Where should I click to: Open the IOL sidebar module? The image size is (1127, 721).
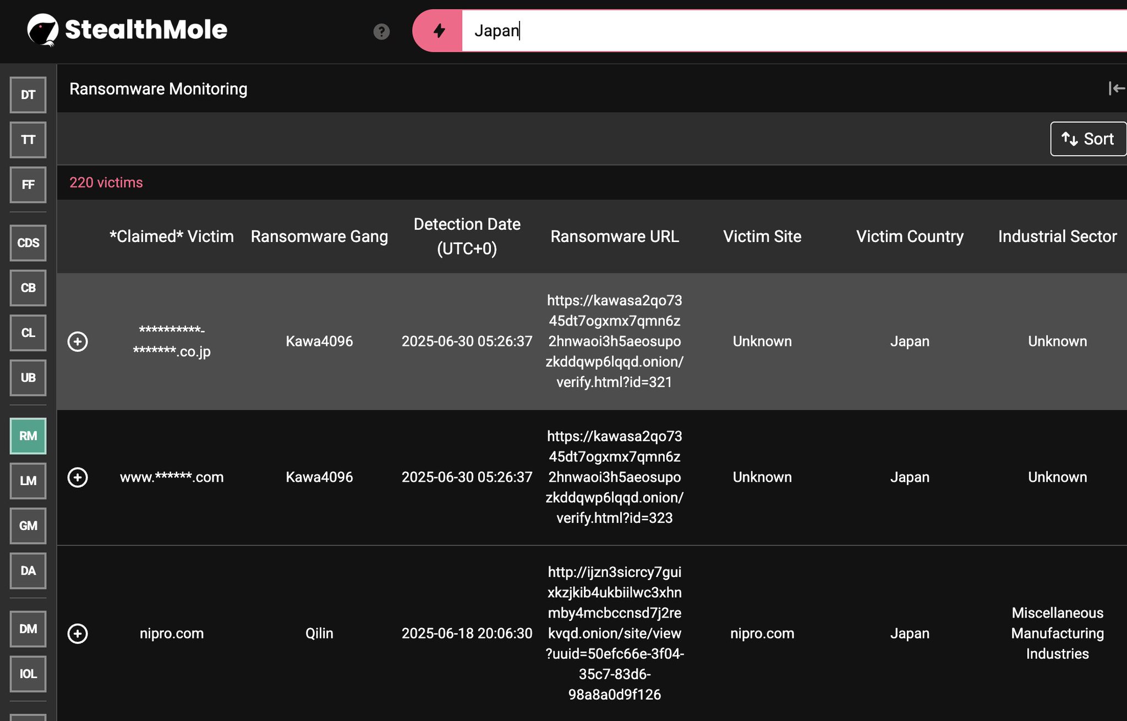tap(28, 674)
